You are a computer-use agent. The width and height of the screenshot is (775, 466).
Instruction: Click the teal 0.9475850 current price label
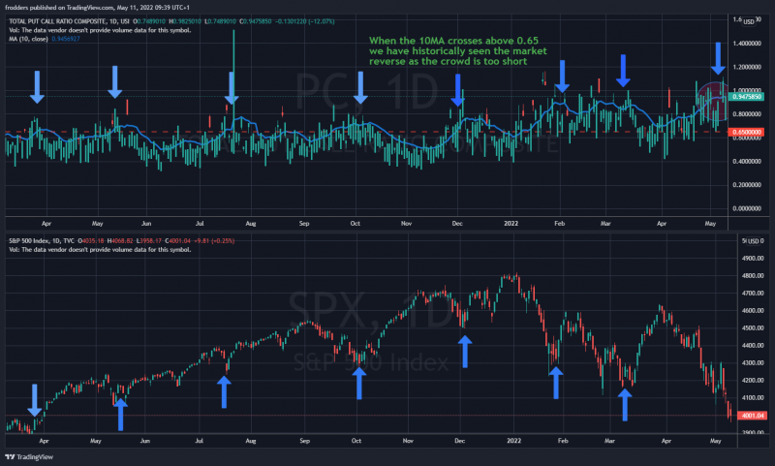(746, 97)
